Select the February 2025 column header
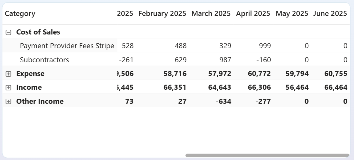The width and height of the screenshot is (354, 160). (162, 14)
